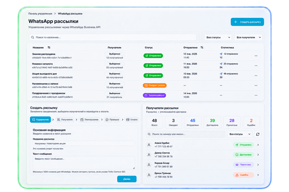289x192 pixels.
Task: Click Ожидает оплаты status badge
Action: [155, 86]
